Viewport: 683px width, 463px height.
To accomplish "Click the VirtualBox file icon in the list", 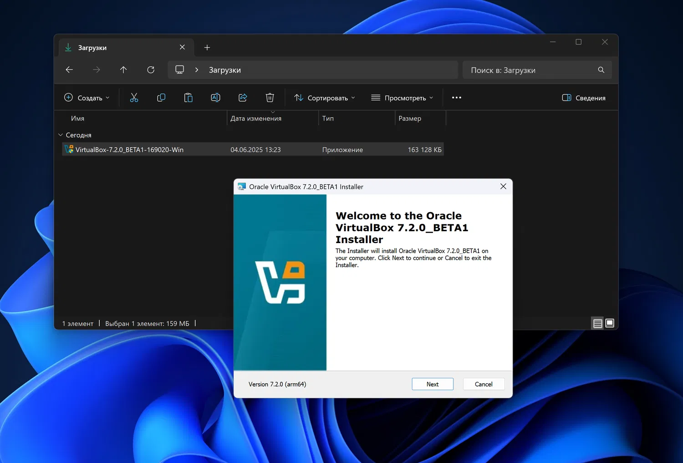I will coord(69,149).
